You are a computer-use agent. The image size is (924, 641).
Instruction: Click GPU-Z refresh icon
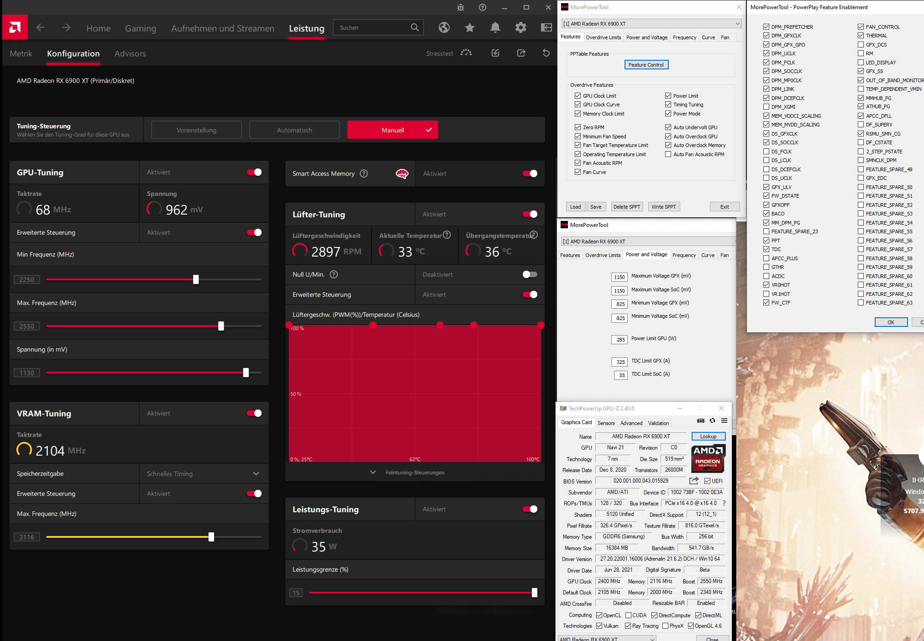[713, 421]
